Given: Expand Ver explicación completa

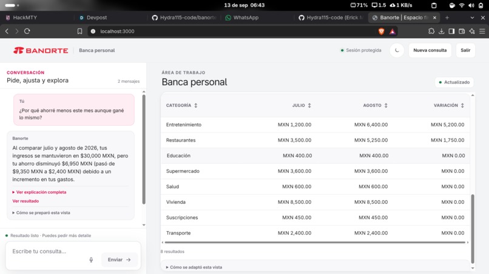Looking at the screenshot, I should [39, 192].
